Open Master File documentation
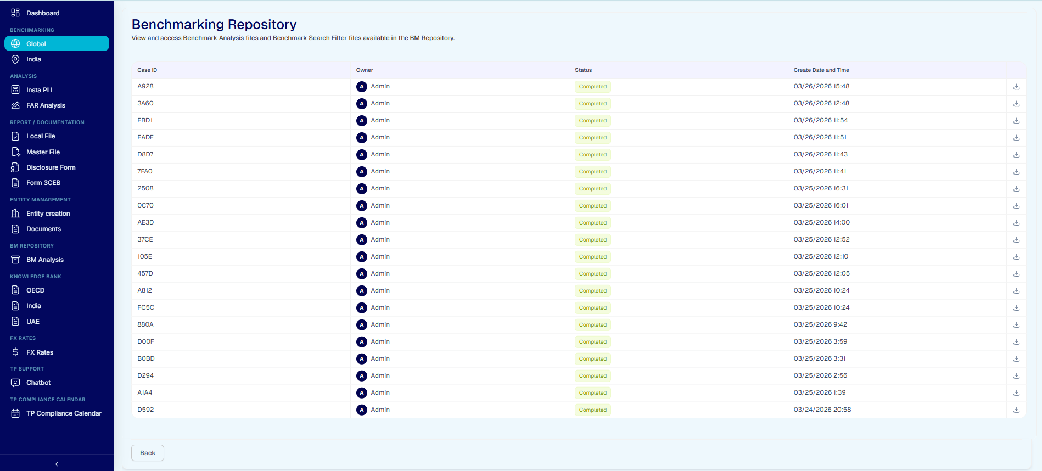Screen dimensions: 1042x471 coord(57,152)
